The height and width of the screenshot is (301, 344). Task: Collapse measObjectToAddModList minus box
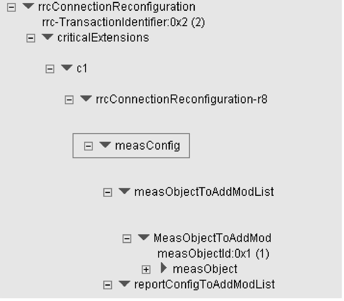pyautogui.click(x=107, y=193)
